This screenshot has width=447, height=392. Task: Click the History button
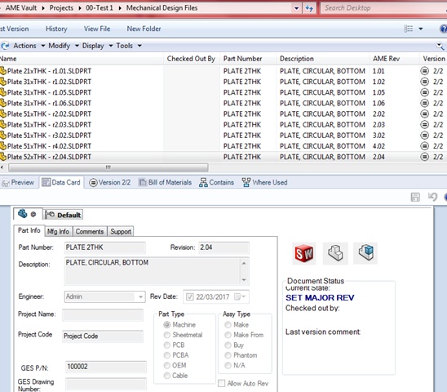point(56,29)
